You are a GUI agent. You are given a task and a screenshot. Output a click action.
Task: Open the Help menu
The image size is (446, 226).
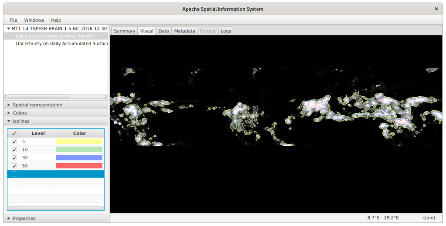tap(56, 20)
